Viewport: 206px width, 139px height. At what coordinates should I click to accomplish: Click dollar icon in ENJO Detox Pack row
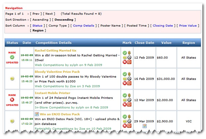pos(129,116)
